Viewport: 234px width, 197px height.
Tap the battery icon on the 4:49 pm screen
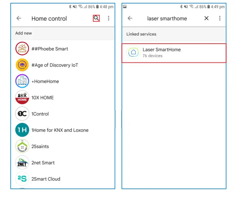coord(209,7)
